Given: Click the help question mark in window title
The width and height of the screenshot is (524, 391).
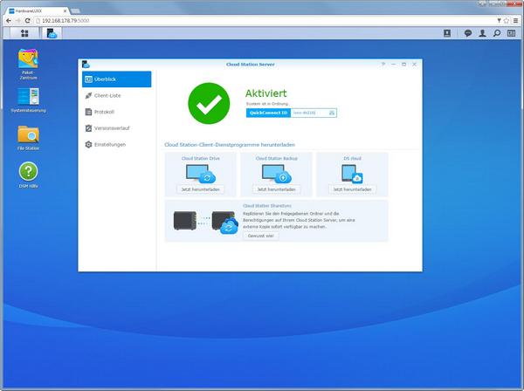Looking at the screenshot, I should pos(383,64).
